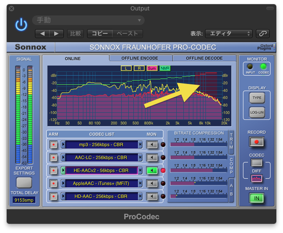Arm the HD-AAC 256kbps codec
The width and height of the screenshot is (283, 233).
(53, 196)
